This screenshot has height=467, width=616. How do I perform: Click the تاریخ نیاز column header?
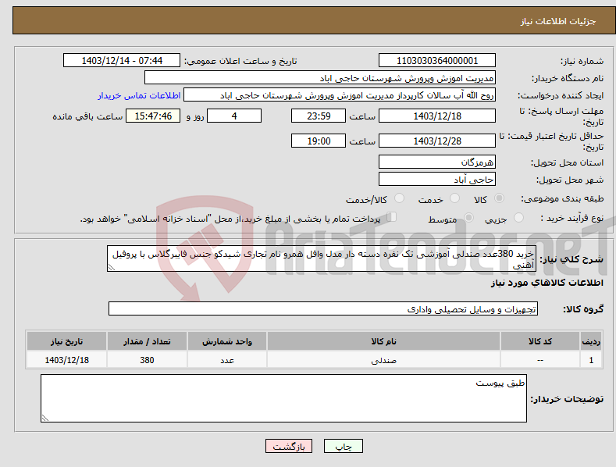click(67, 341)
